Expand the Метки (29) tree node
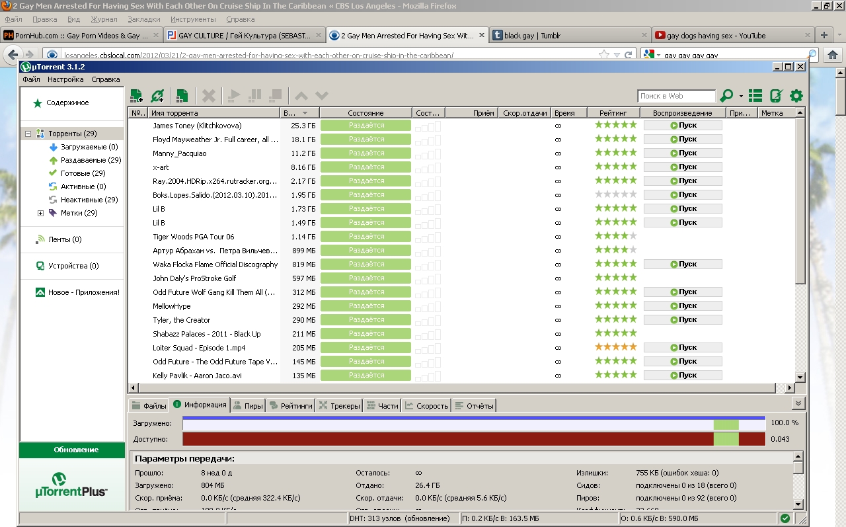846x527 pixels. pyautogui.click(x=40, y=213)
